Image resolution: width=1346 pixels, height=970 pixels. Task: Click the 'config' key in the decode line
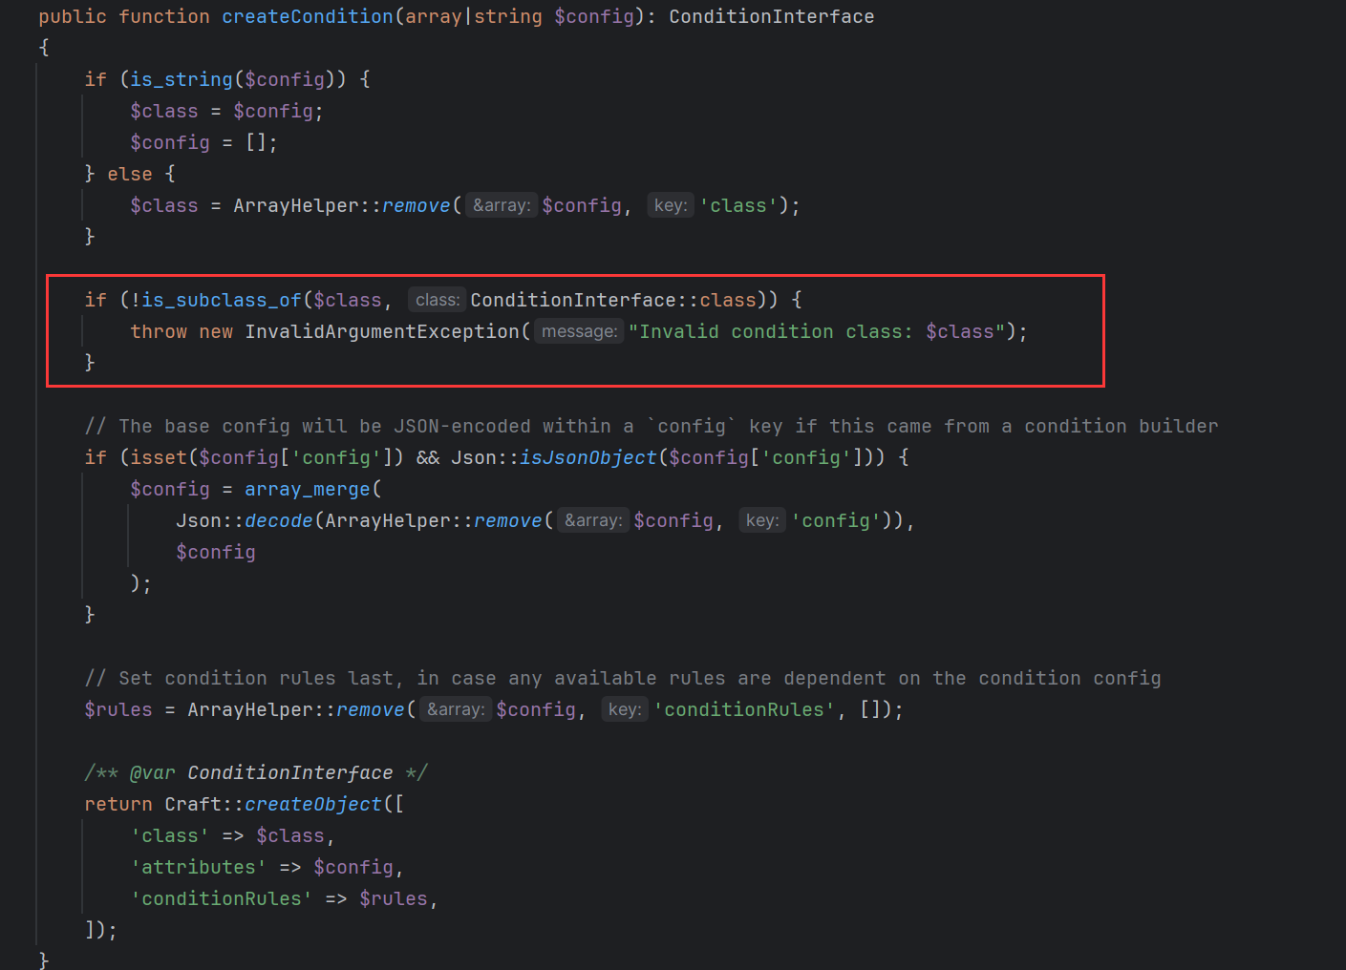pyautogui.click(x=836, y=520)
